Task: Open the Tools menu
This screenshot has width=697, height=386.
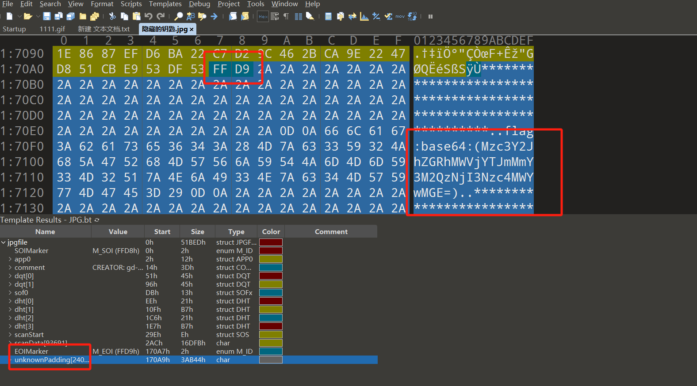Action: 256,4
